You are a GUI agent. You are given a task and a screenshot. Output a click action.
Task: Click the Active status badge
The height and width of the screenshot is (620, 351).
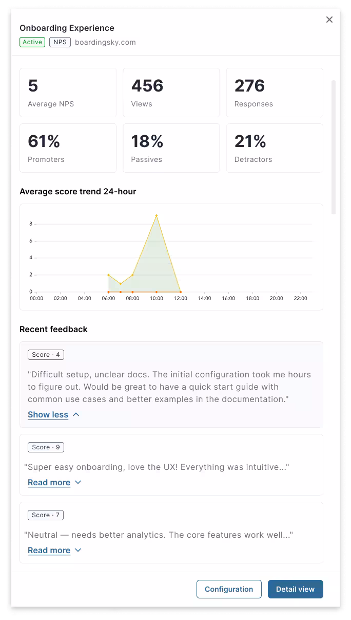pyautogui.click(x=32, y=42)
